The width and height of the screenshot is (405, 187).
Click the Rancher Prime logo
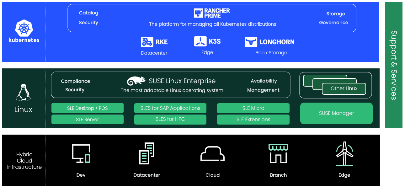(212, 13)
